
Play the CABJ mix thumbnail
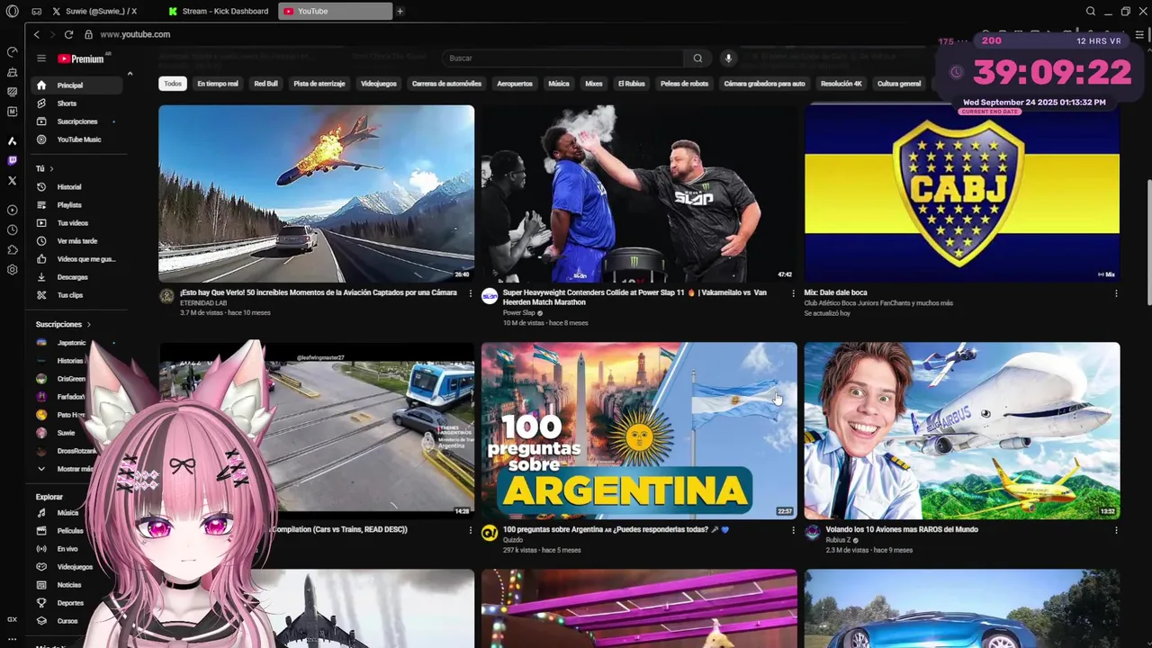(962, 193)
